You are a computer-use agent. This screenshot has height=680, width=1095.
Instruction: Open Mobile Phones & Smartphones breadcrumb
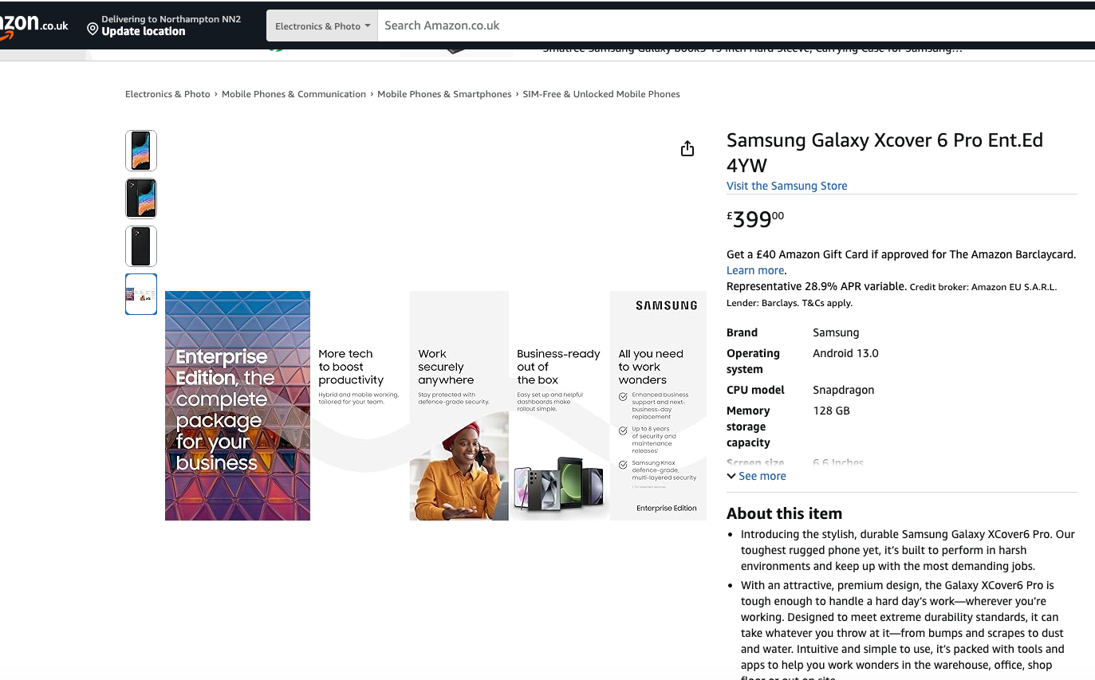pyautogui.click(x=444, y=94)
